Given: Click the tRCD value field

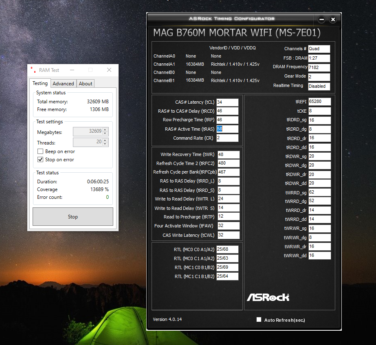Looking at the screenshot, I should (x=227, y=111).
